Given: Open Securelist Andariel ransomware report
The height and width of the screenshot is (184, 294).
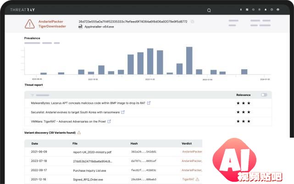Looking at the screenshot, I should [x=75, y=112].
